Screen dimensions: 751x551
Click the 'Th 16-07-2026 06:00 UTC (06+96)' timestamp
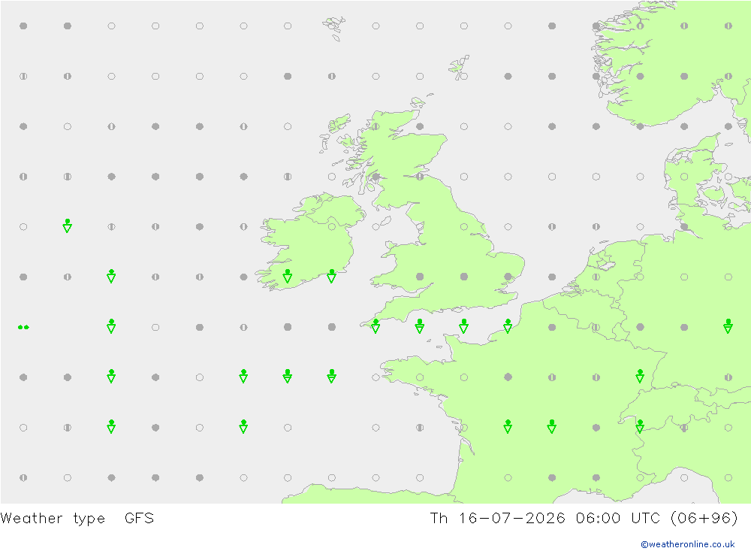pos(584,519)
